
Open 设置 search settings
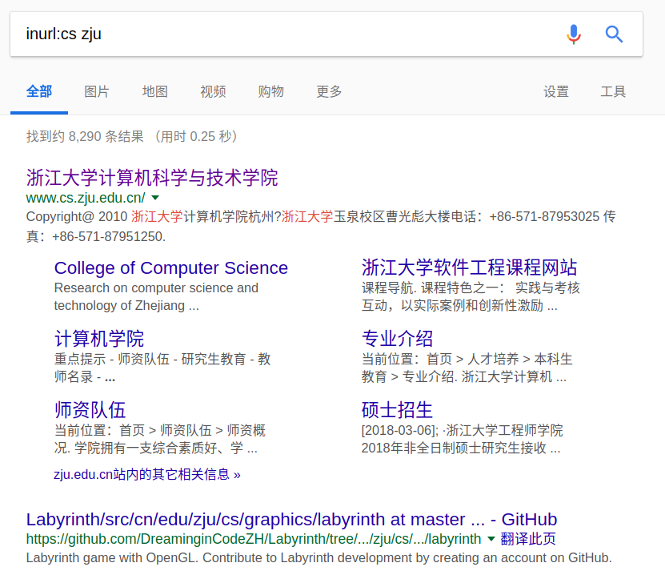(x=556, y=91)
